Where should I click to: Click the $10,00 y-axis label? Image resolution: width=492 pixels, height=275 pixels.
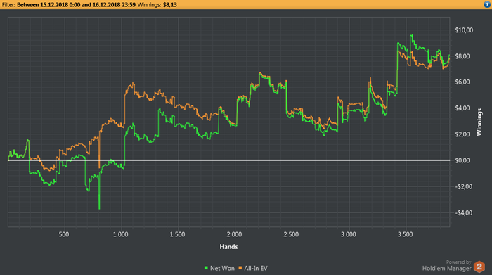pyautogui.click(x=464, y=30)
